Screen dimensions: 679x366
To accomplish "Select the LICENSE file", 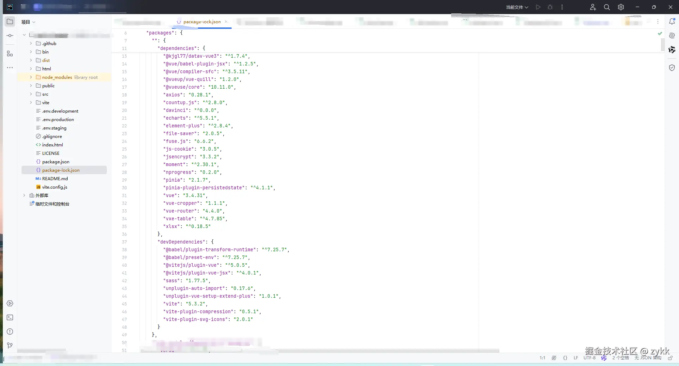I will click(51, 153).
